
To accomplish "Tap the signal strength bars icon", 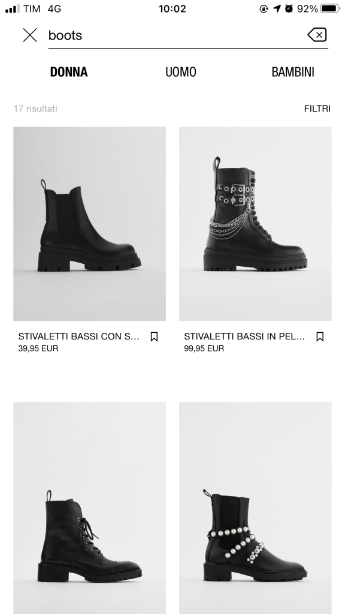I will 13,8.
